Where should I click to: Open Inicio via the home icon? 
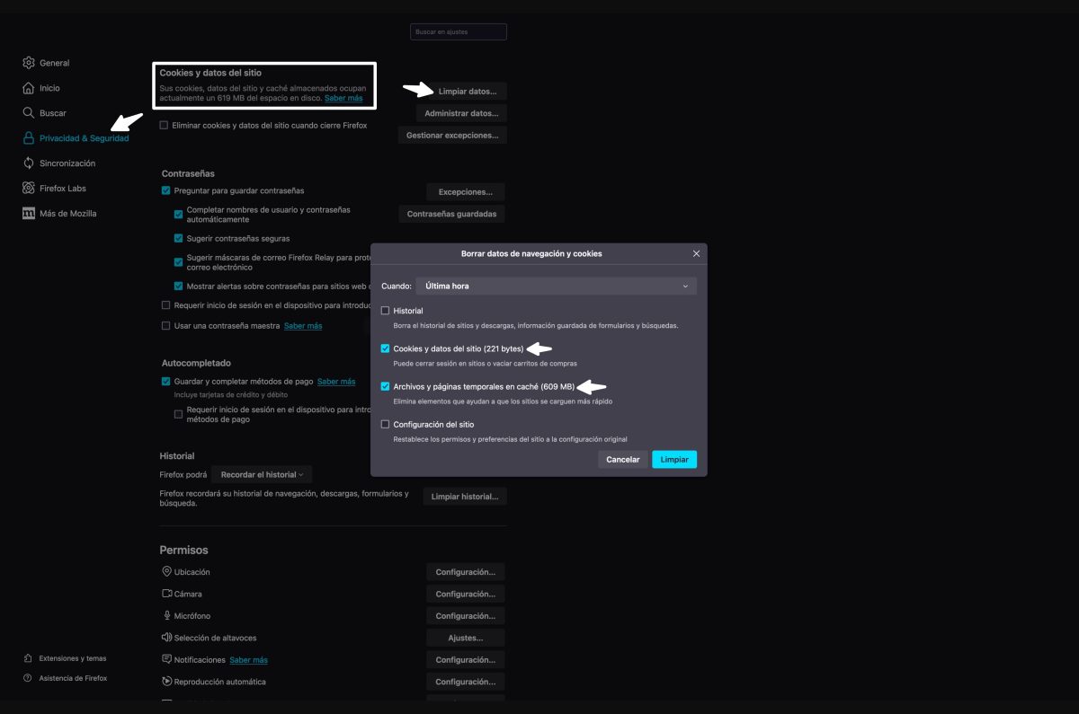28,87
